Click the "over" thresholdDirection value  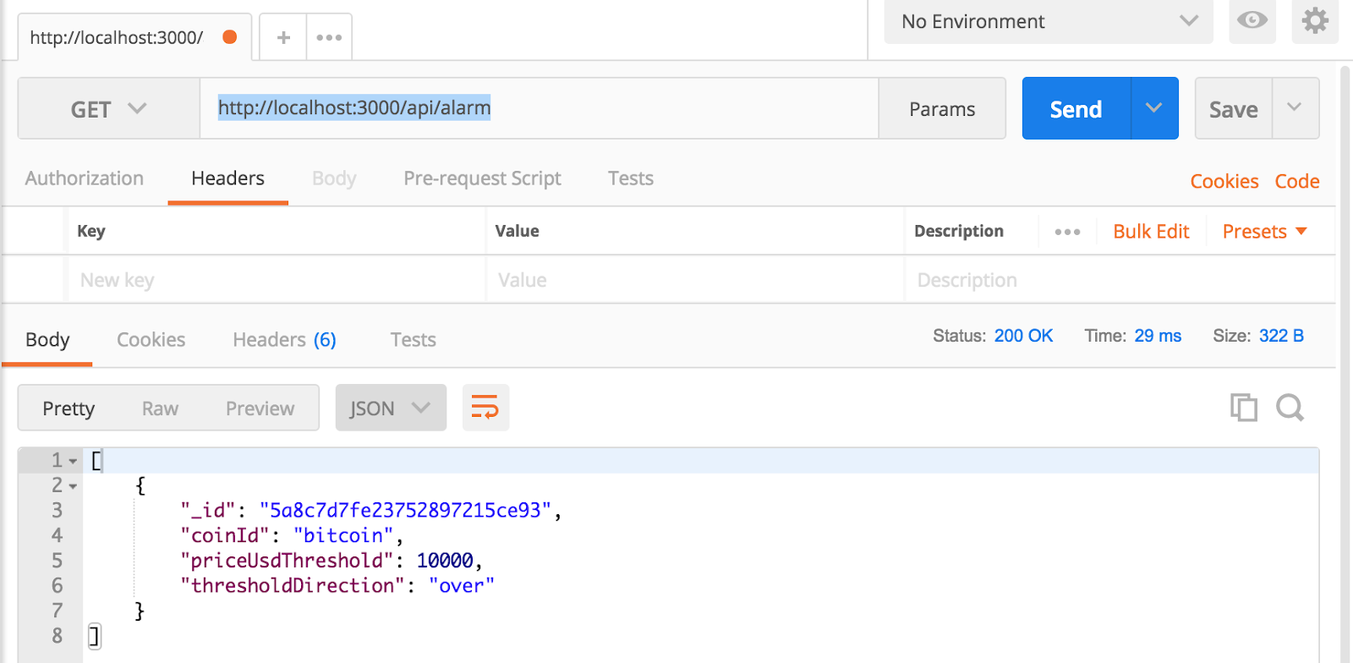click(461, 585)
